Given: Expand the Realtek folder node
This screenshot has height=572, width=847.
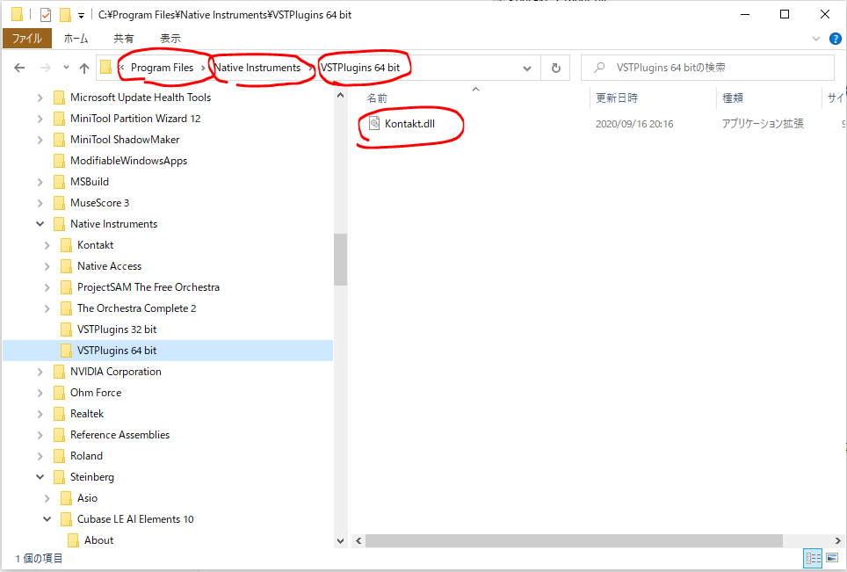Looking at the screenshot, I should pos(40,414).
